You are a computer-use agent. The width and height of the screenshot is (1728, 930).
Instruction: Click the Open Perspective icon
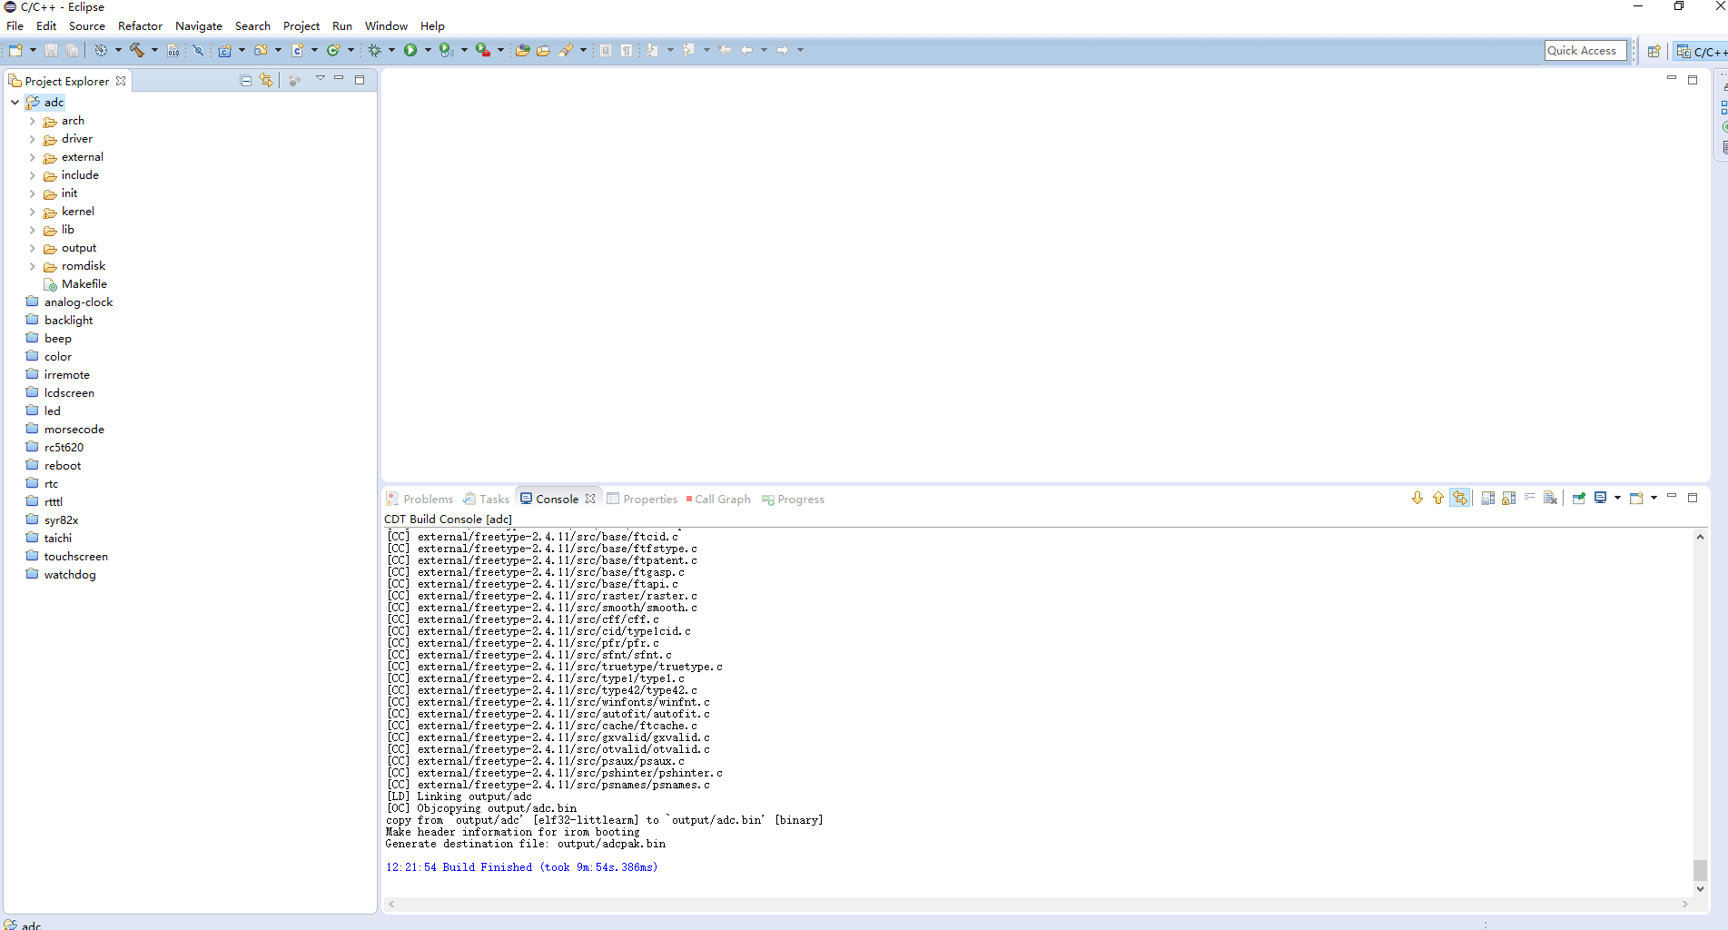tap(1654, 51)
